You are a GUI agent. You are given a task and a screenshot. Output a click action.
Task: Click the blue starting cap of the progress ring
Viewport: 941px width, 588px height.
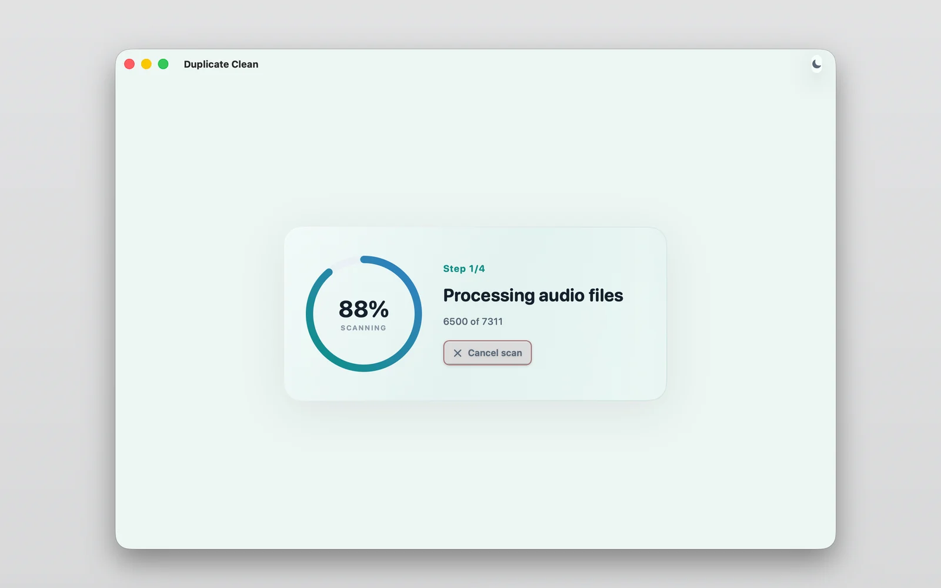coord(364,259)
